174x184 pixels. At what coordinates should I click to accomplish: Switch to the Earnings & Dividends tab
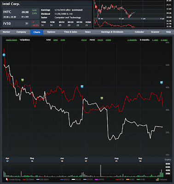pos(112,32)
